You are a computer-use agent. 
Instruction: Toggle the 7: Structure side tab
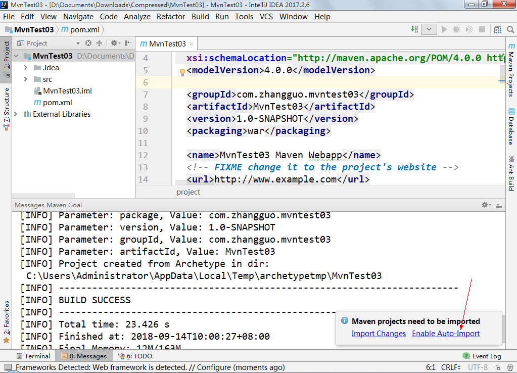click(6, 109)
